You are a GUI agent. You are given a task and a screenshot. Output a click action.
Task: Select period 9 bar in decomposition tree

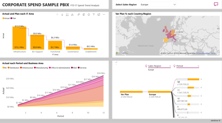[x=188, y=104]
